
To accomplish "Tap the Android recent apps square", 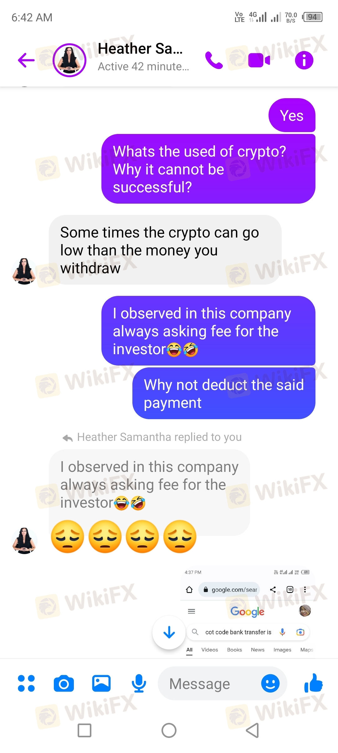I will pyautogui.click(x=84, y=730).
